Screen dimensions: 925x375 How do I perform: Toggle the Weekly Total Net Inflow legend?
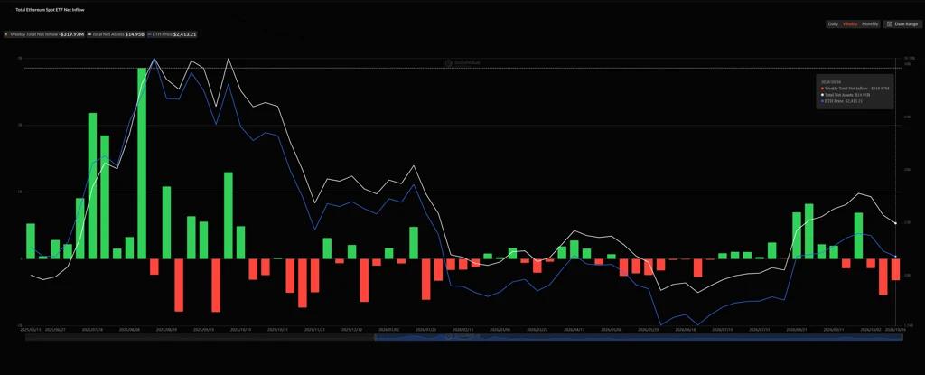click(x=44, y=34)
